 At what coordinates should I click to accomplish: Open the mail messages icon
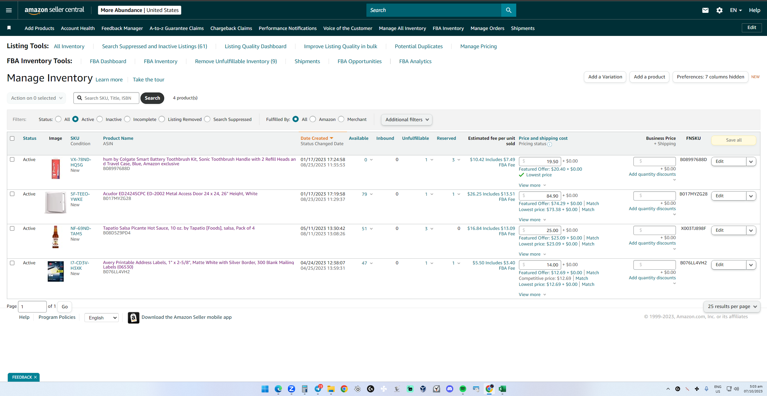pyautogui.click(x=705, y=10)
